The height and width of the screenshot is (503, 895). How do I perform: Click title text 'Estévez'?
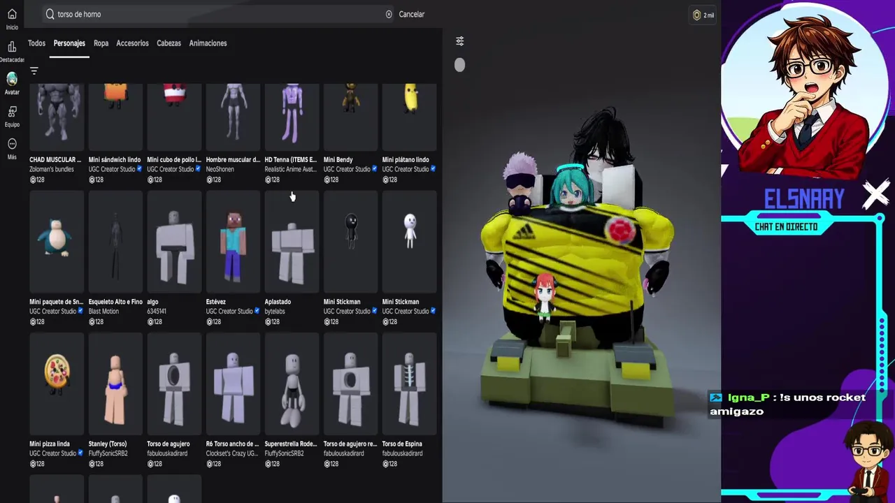pos(216,302)
